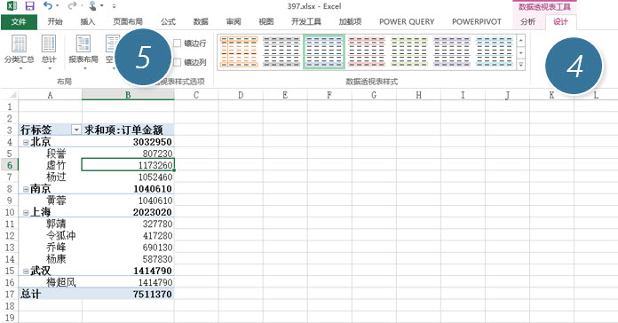Viewport: 618px width, 323px height.
Task: Switch to the 视图 View tab
Action: pyautogui.click(x=266, y=21)
